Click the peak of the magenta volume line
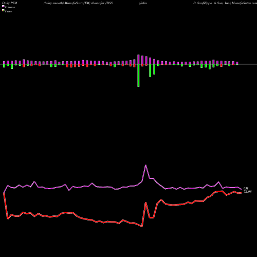The image size is (257, 257). [146, 165]
